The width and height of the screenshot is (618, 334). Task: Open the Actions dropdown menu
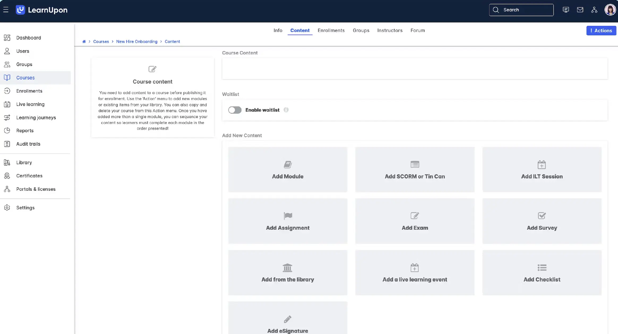pyautogui.click(x=601, y=30)
